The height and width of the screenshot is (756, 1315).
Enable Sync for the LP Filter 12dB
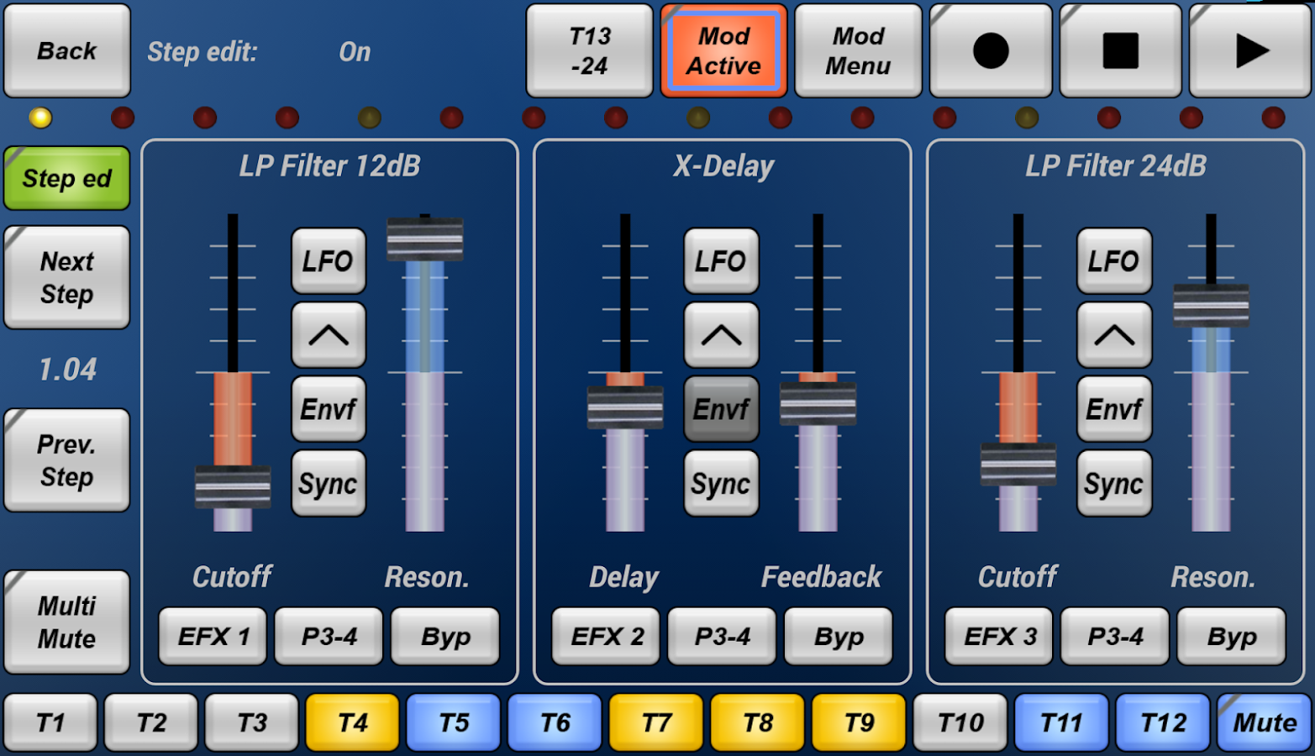328,483
